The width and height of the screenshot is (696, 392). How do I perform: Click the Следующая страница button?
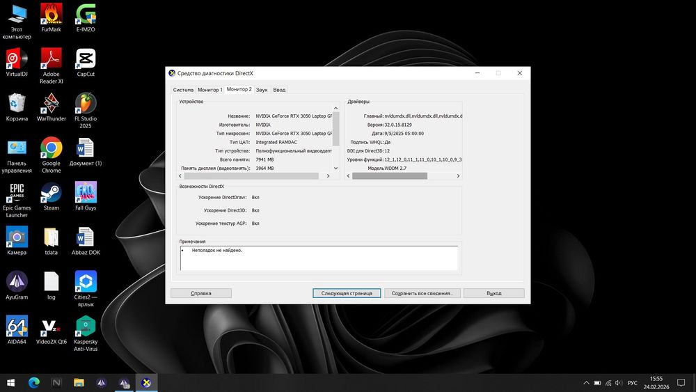(347, 293)
